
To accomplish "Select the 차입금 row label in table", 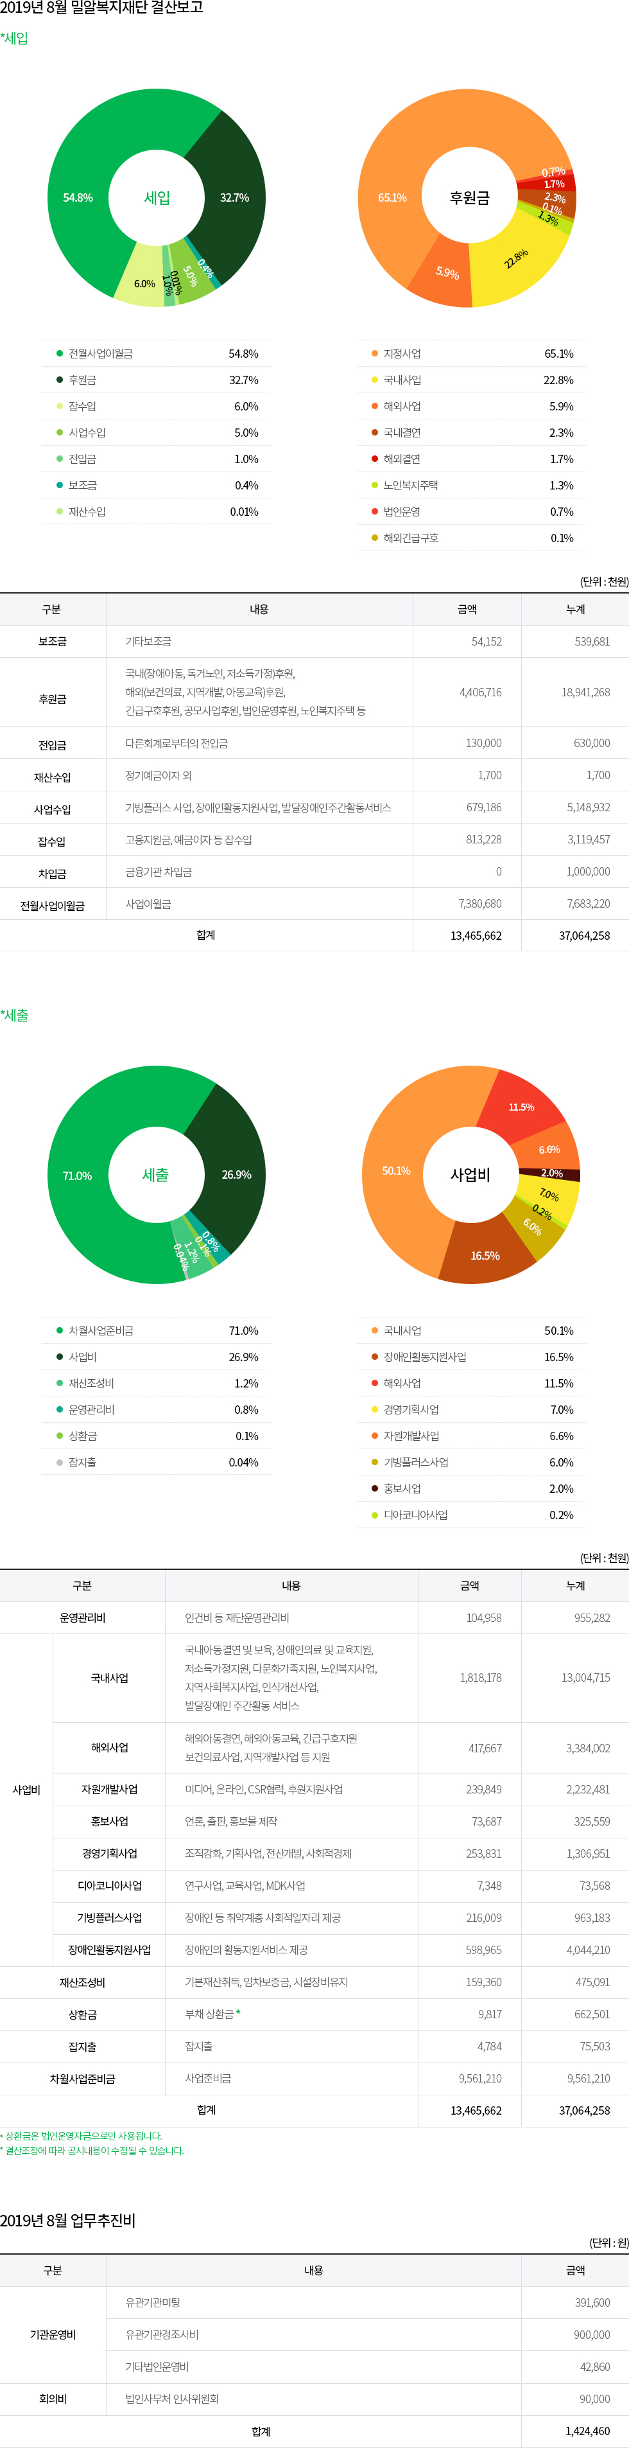I will 52,874.
